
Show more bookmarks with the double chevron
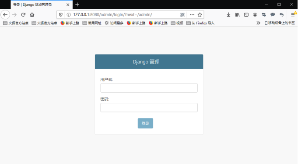tap(258, 23)
